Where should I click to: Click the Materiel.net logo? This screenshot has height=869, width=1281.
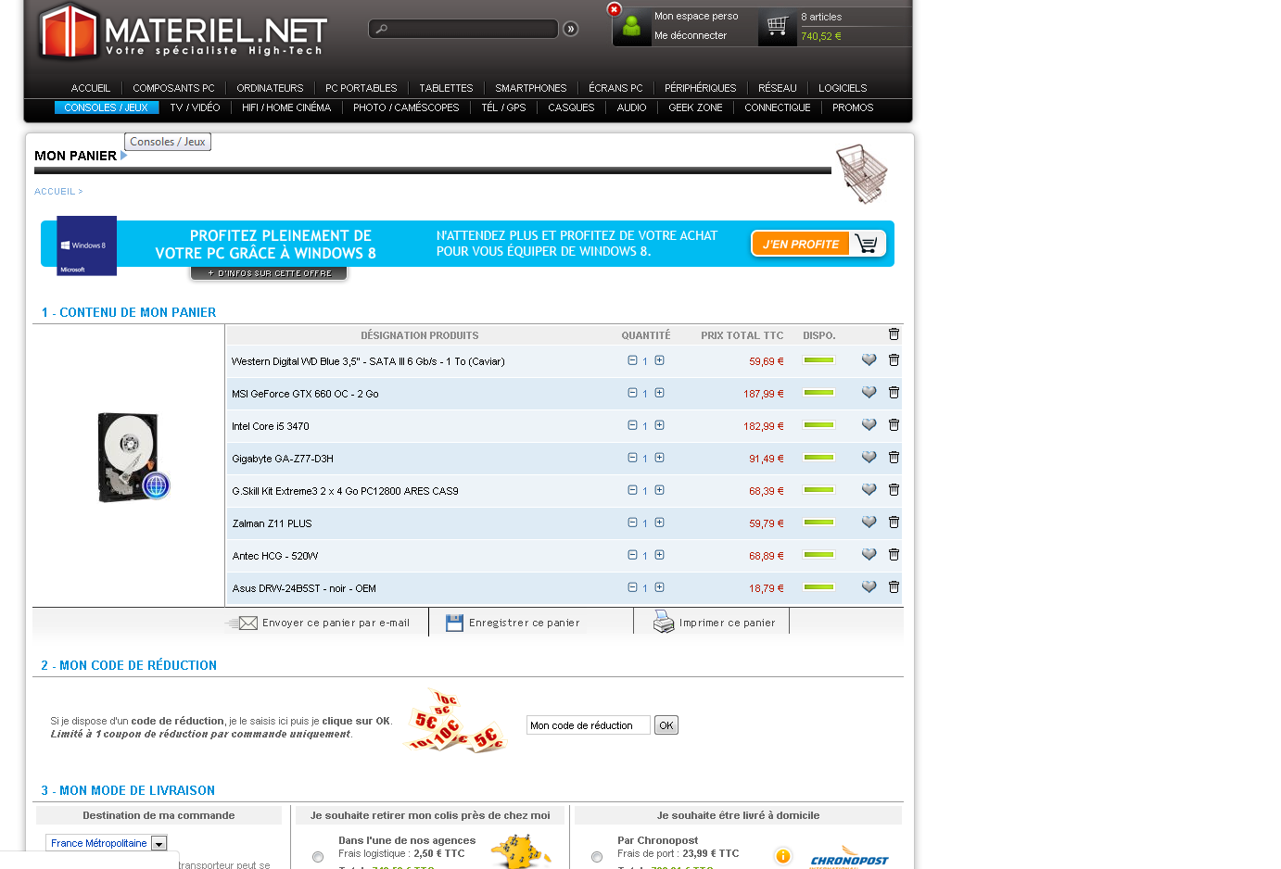point(182,33)
